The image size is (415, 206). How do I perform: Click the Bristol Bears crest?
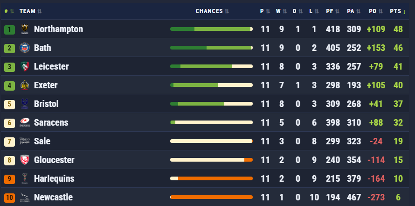pyautogui.click(x=24, y=104)
